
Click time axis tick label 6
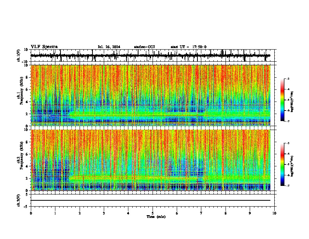click(177, 213)
